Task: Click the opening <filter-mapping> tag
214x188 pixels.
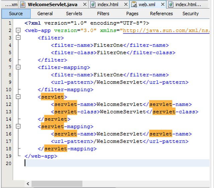Action: pos(64,67)
